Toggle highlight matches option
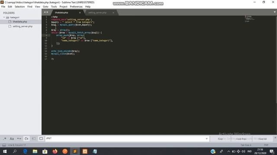The image size is (277, 155). point(41,139)
